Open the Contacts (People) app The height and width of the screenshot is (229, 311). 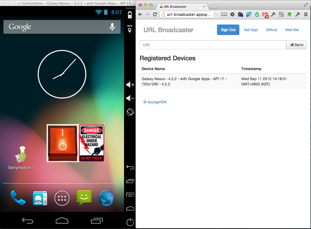coord(40,198)
